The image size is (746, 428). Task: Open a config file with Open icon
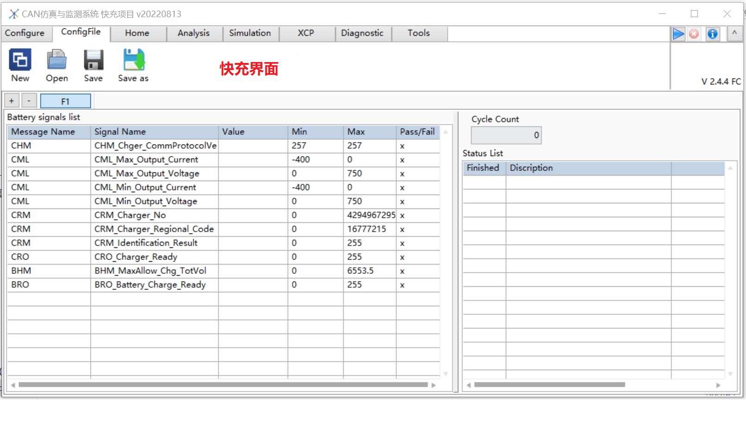56,61
